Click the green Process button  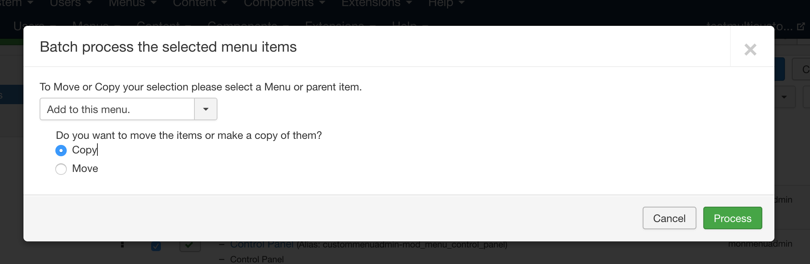click(x=732, y=218)
